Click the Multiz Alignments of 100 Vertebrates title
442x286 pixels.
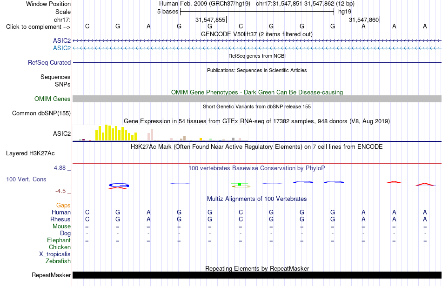pos(257,199)
